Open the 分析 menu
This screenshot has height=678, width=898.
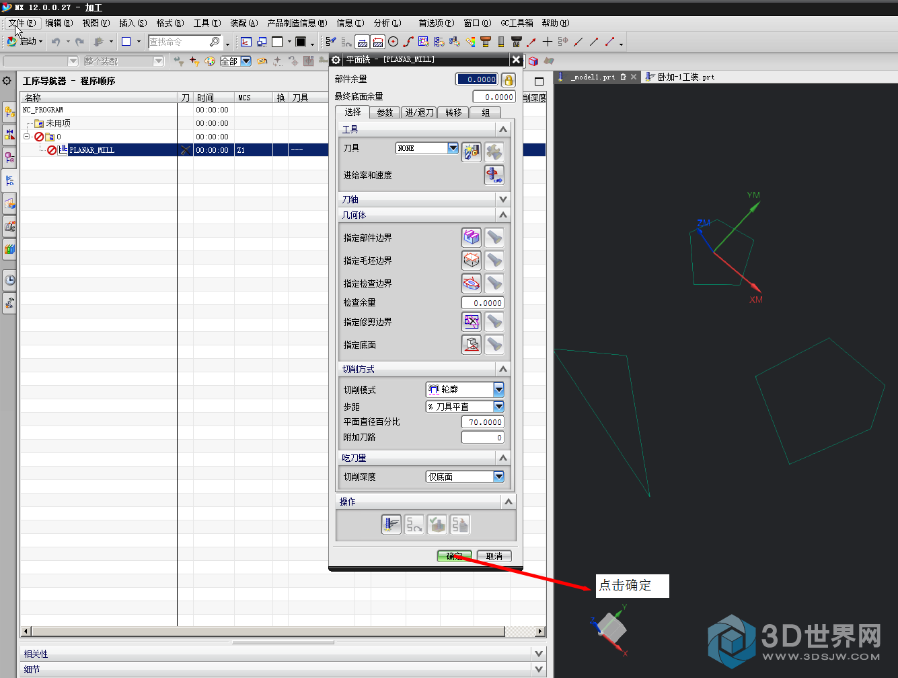pyautogui.click(x=387, y=23)
